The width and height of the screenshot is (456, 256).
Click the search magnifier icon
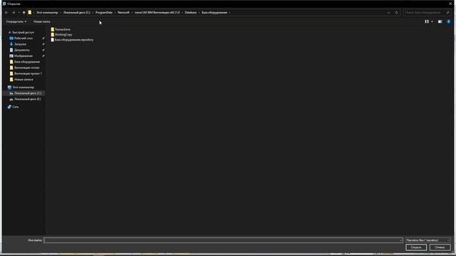pyautogui.click(x=447, y=13)
